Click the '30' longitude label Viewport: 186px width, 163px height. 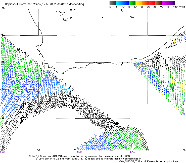[x=184, y=150]
